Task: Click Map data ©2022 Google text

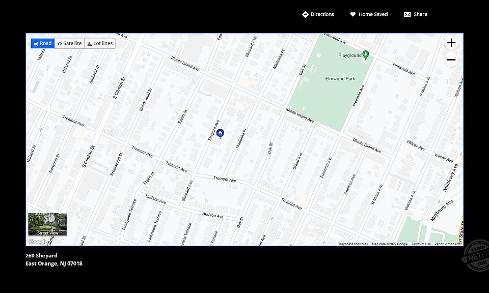Action: (x=390, y=244)
